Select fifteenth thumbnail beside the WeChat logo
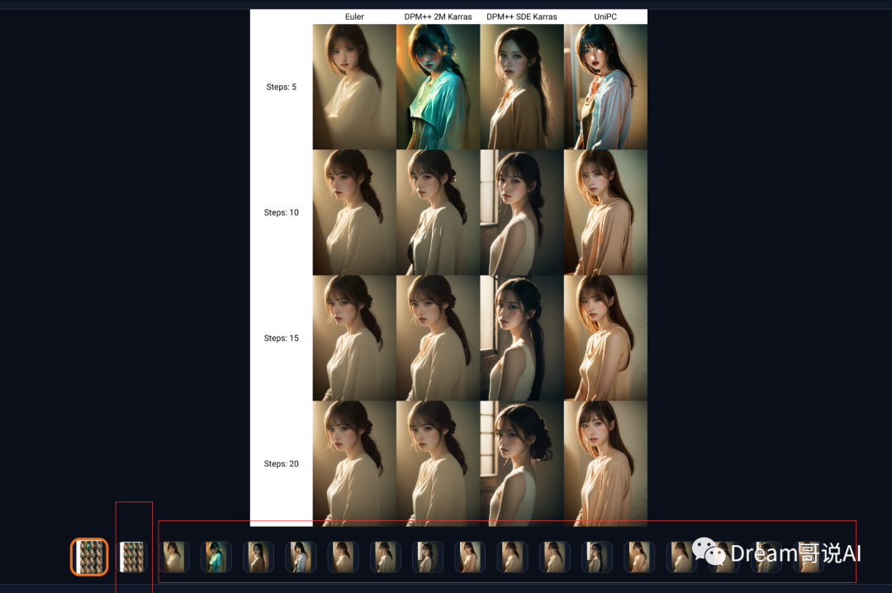The height and width of the screenshot is (593, 892). 681,557
